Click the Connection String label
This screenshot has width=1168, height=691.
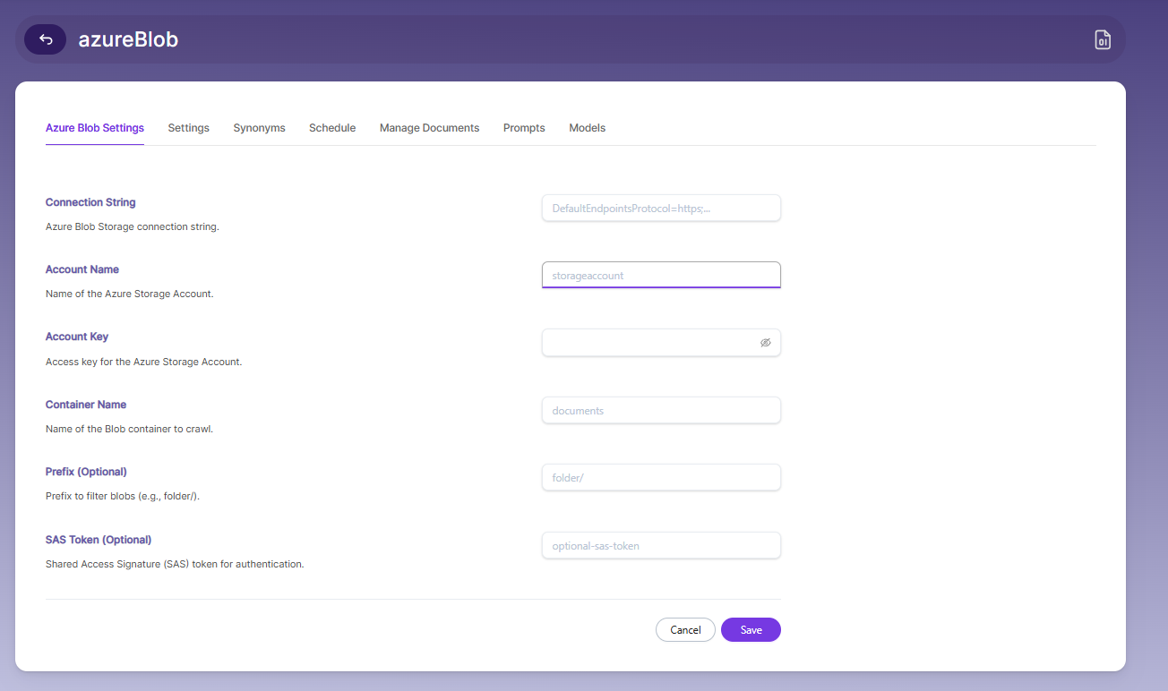coord(90,202)
